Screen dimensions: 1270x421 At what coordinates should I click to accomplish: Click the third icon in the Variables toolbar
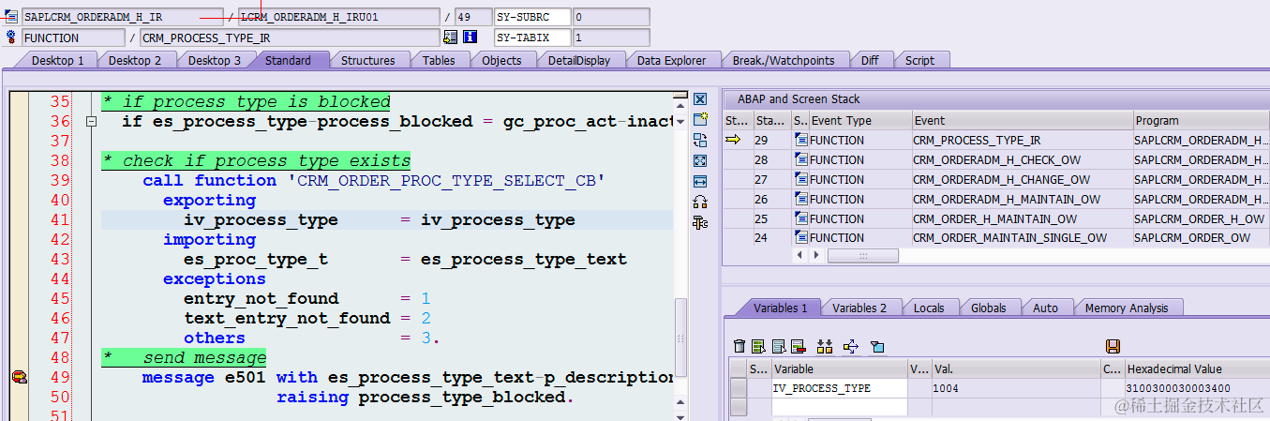(x=779, y=347)
